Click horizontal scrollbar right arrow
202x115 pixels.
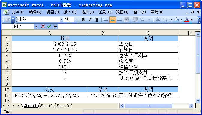191,106
